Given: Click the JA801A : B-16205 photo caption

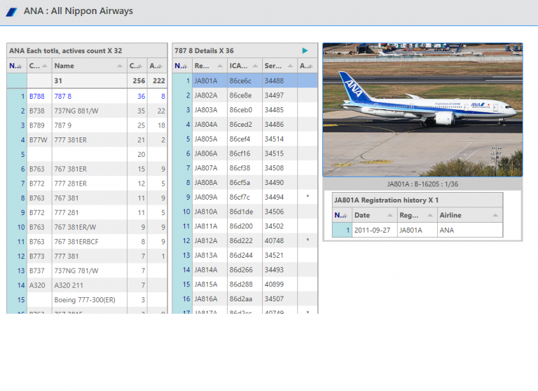Looking at the screenshot, I should pos(422,184).
